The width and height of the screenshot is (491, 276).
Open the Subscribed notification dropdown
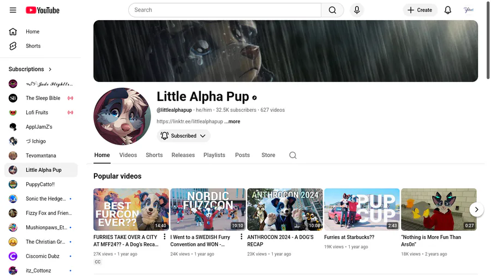coord(183,136)
